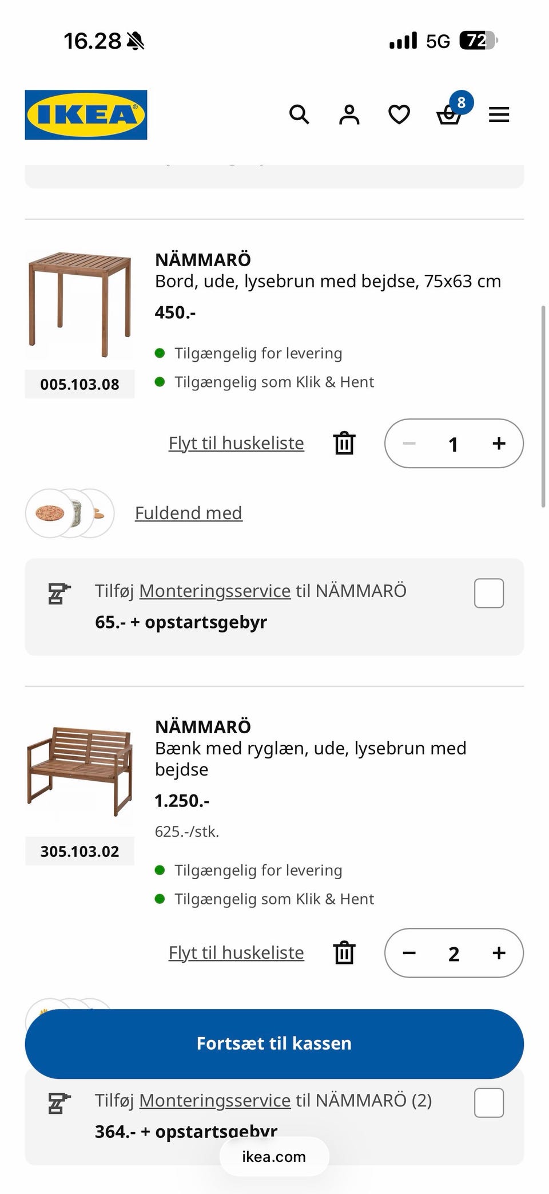Increase NÄMMARÖ bench quantity with plus

(x=499, y=952)
